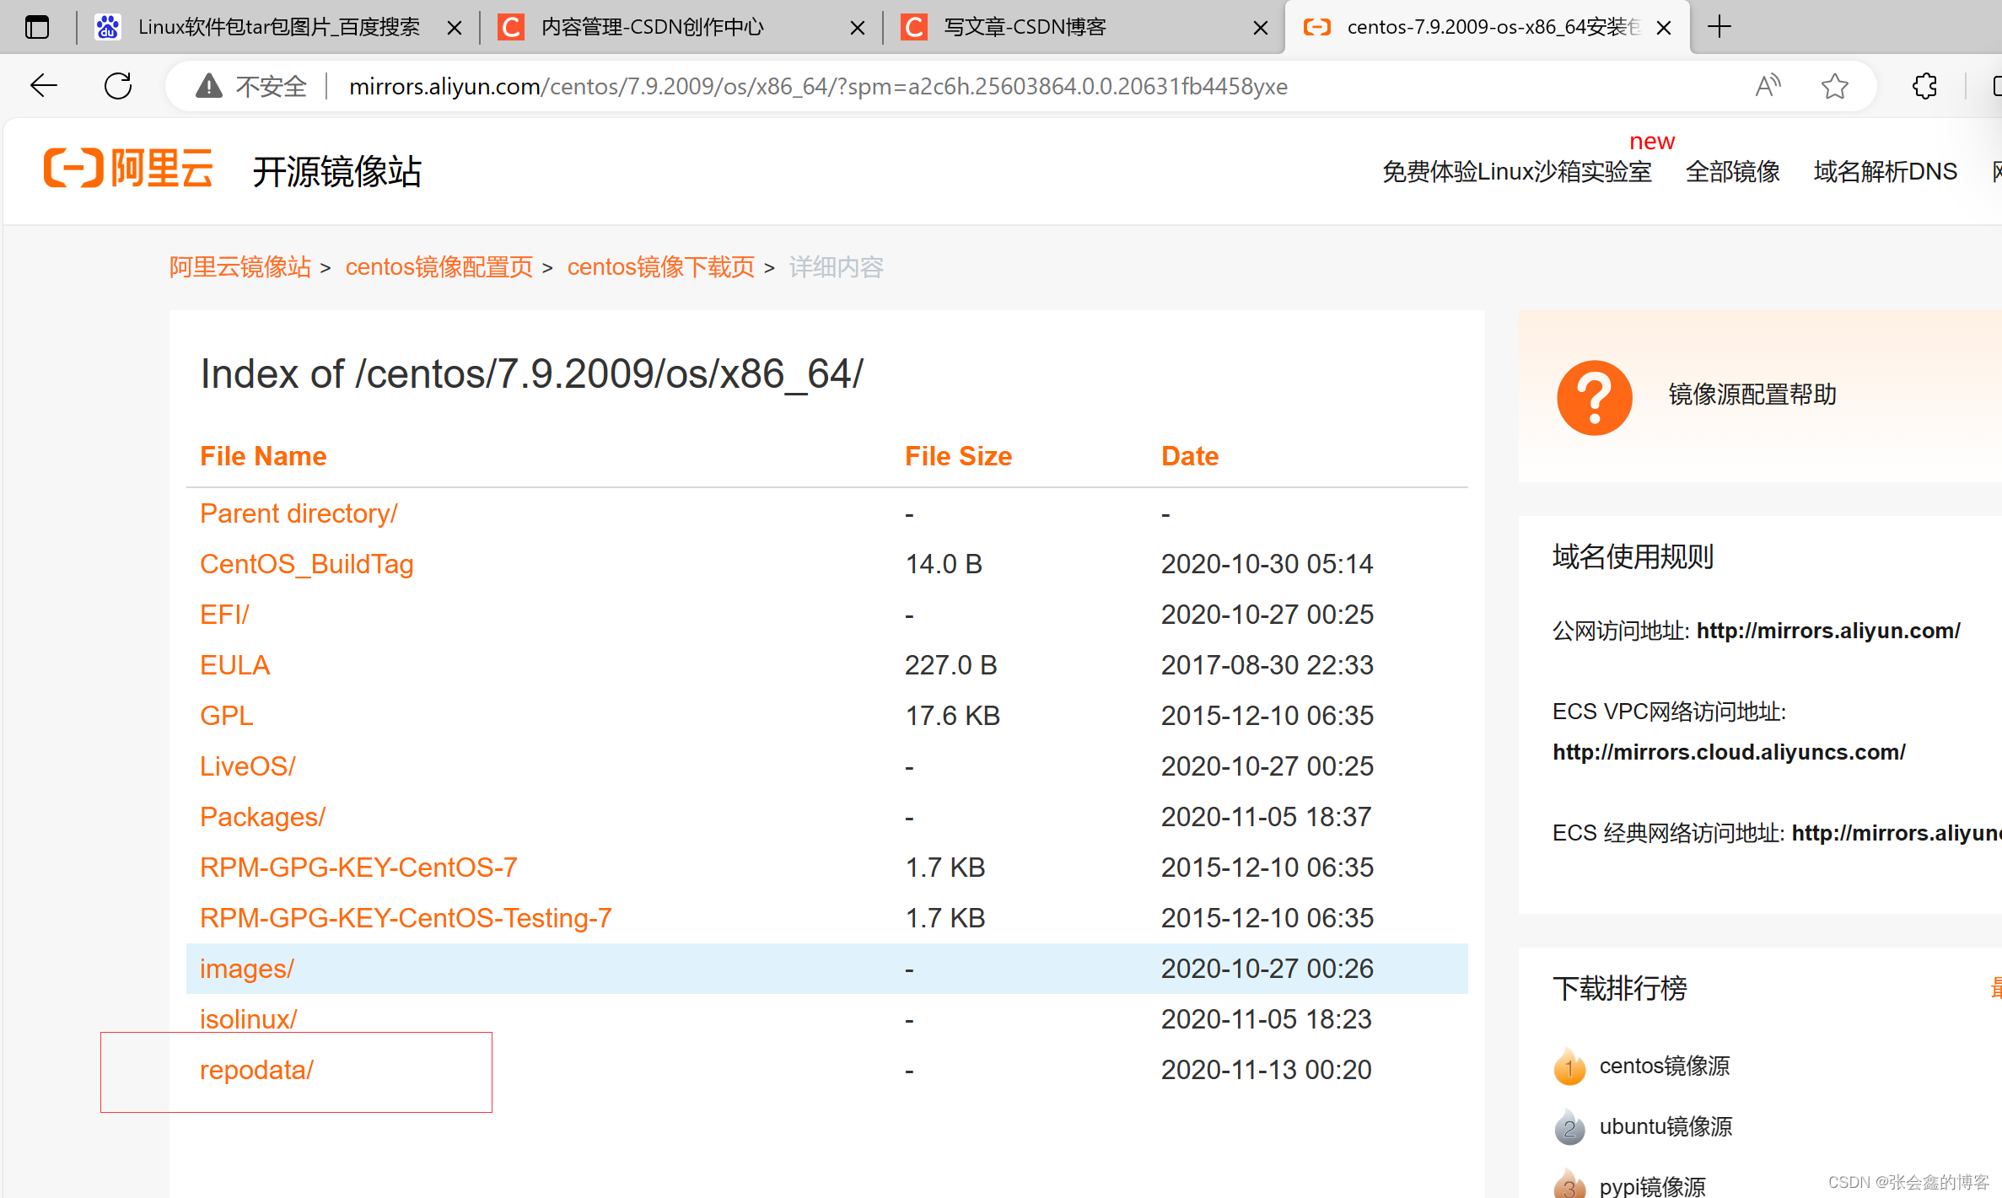The image size is (2002, 1198).
Task: Open the EFI/ directory
Action: 224,615
